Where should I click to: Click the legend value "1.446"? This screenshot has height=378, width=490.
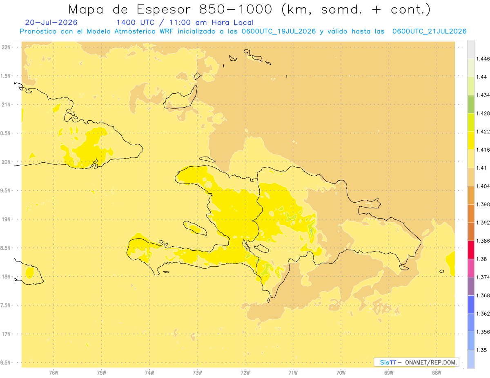click(x=484, y=59)
